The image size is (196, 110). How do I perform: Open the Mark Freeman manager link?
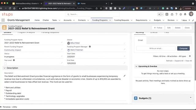[77, 50]
